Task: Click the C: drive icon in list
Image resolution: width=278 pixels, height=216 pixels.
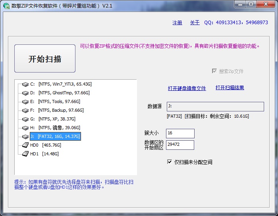Action: (25, 84)
